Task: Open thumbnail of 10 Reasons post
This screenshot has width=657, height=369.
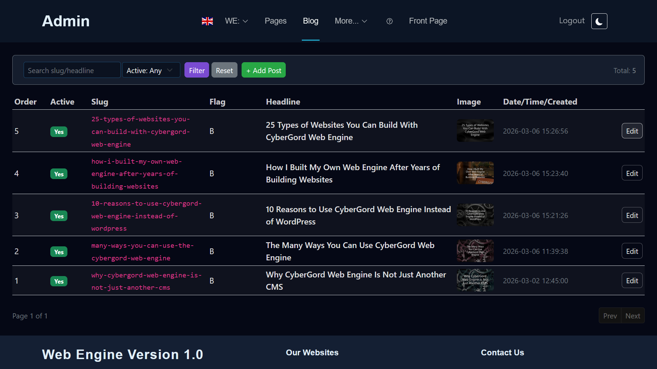Action: tap(475, 215)
